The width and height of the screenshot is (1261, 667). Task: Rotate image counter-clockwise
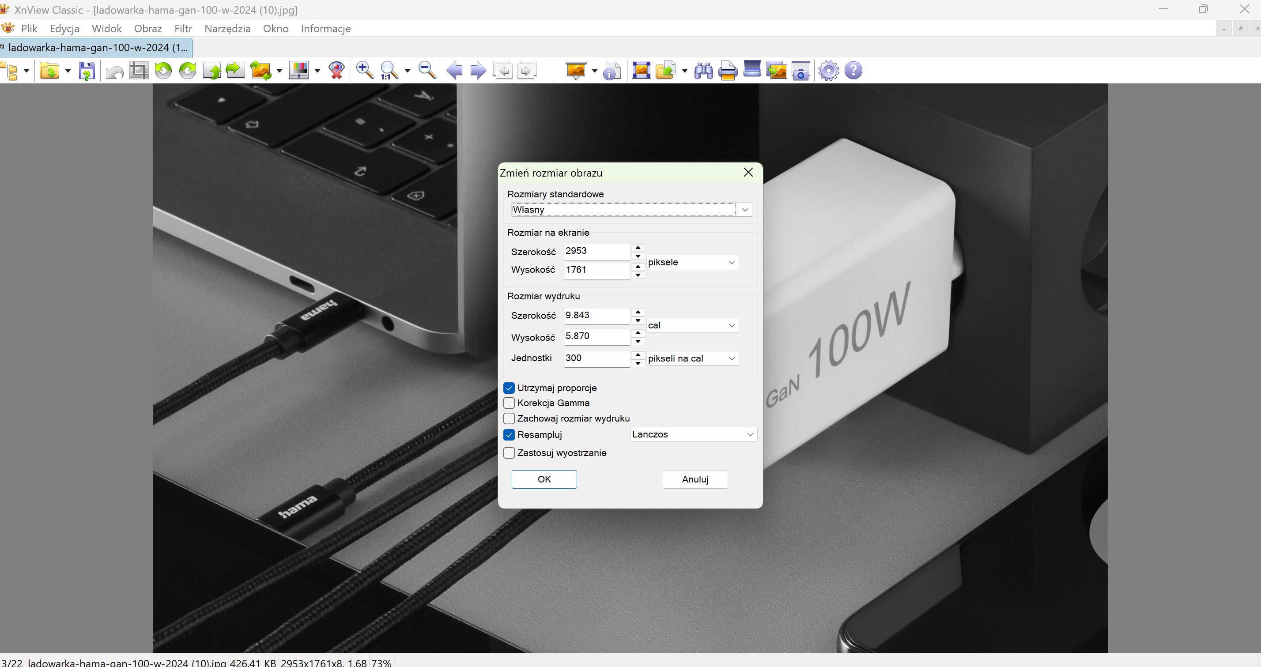tap(163, 71)
